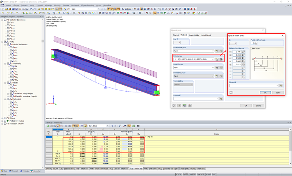The width and height of the screenshot is (292, 176).
Task: Increment Počet vnitřních uzlů spinner
Action: pos(256,43)
